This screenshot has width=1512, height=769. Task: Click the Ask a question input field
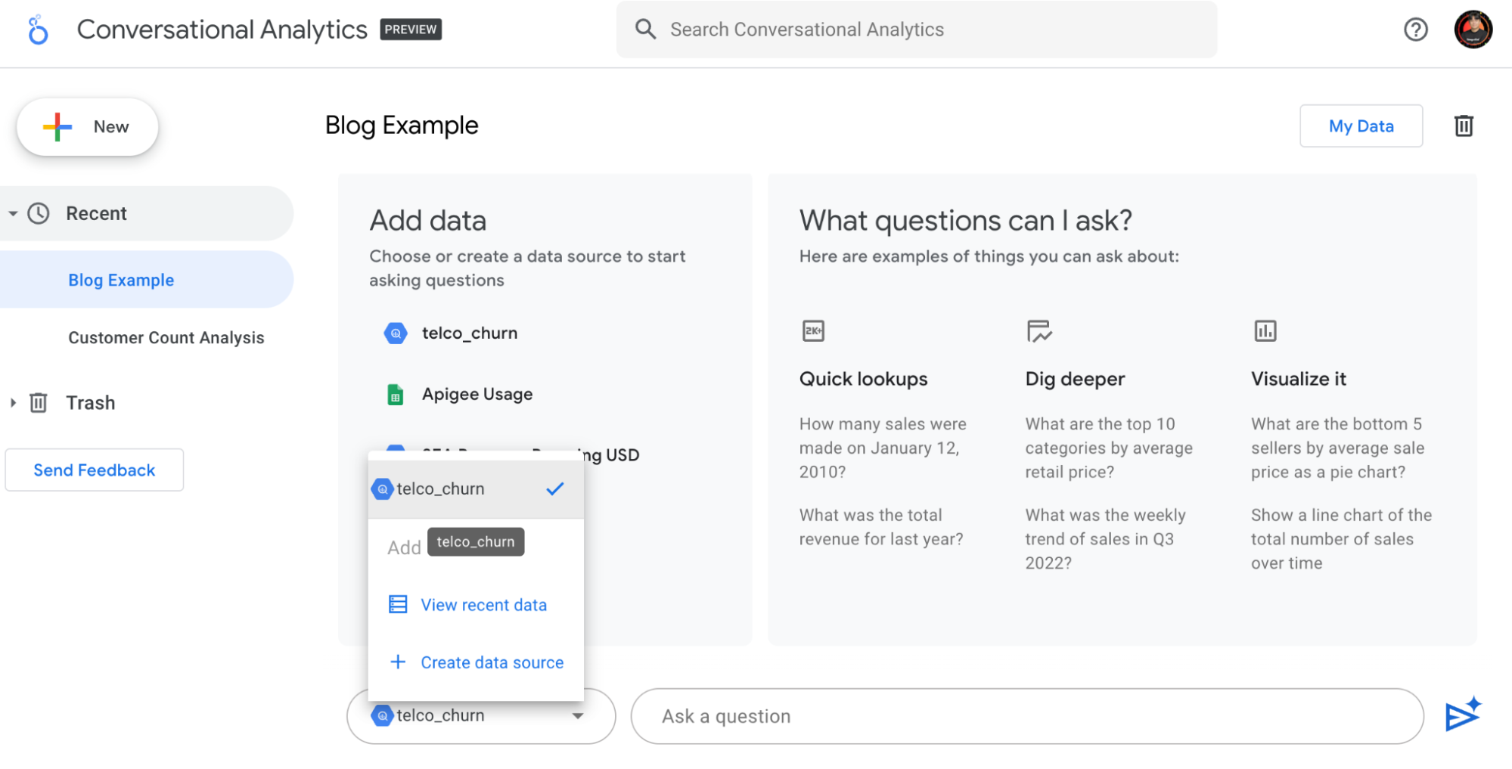(x=1027, y=716)
